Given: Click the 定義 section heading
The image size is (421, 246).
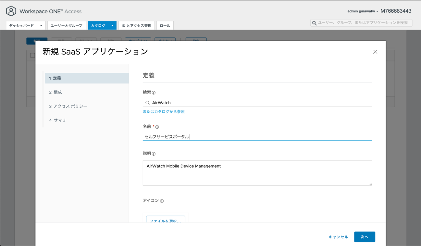Looking at the screenshot, I should pos(149,75).
